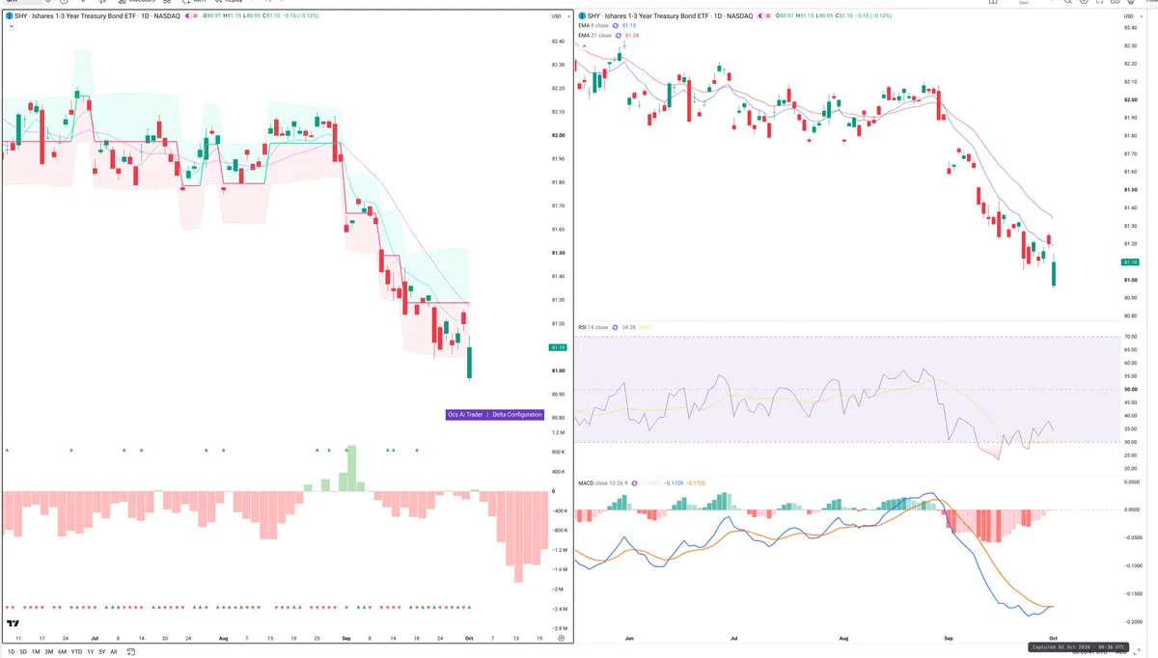Collapse the left chart's indicator legend

(10, 27)
